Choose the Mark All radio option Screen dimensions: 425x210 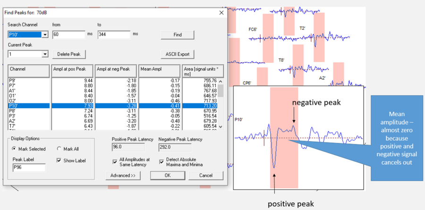[59, 149]
